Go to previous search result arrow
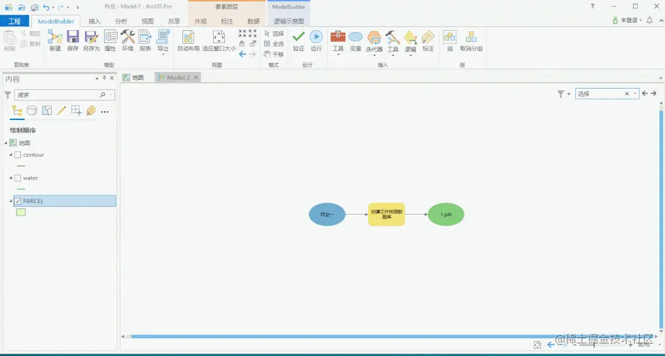Image resolution: width=665 pixels, height=356 pixels. (x=645, y=93)
